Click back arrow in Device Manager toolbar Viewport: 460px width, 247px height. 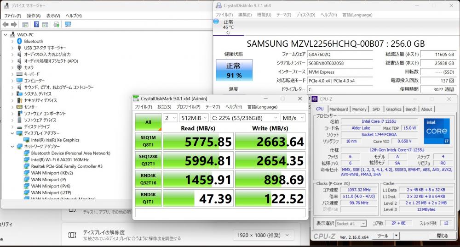5,25
